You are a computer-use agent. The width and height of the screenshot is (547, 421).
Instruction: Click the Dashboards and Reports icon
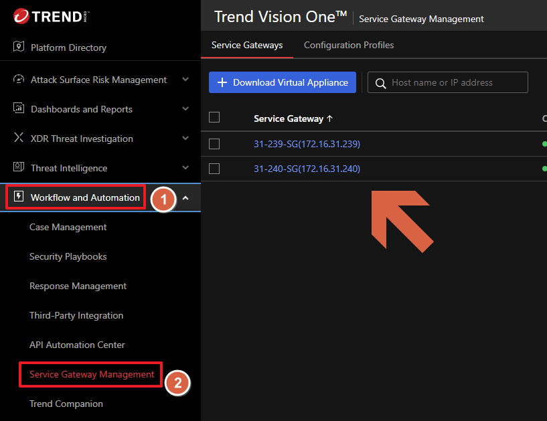pos(19,109)
